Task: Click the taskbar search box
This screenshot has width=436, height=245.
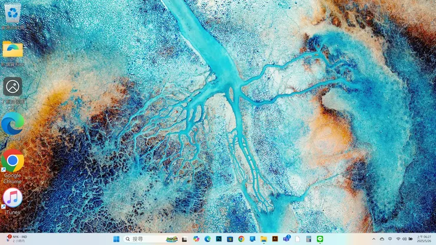Action: point(150,239)
